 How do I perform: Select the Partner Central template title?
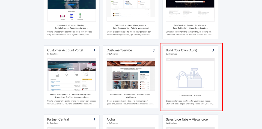pos(58,119)
